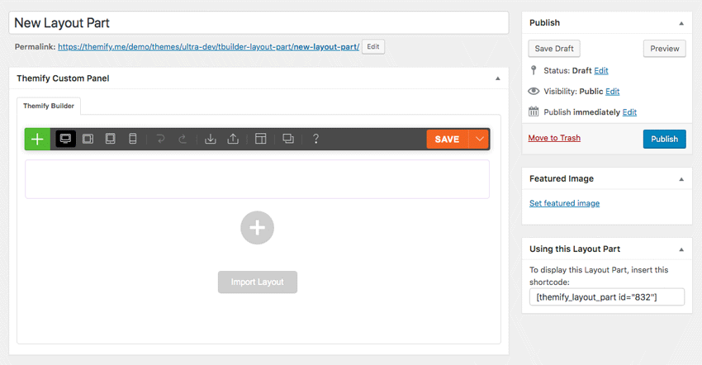Image resolution: width=702 pixels, height=365 pixels.
Task: Select the Themify Builder tab
Action: click(x=49, y=107)
